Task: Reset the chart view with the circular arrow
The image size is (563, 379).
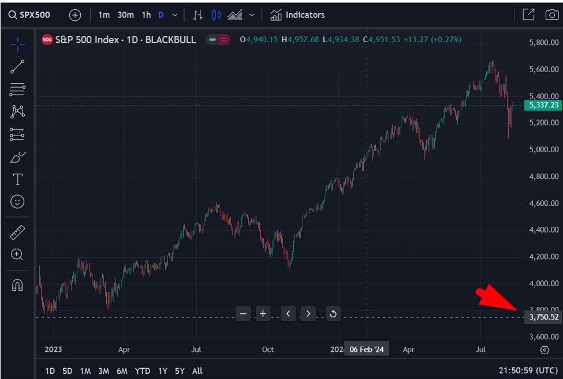Action: [x=333, y=313]
